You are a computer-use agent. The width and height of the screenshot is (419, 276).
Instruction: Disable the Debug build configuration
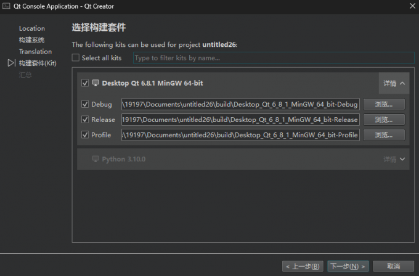tap(85, 104)
